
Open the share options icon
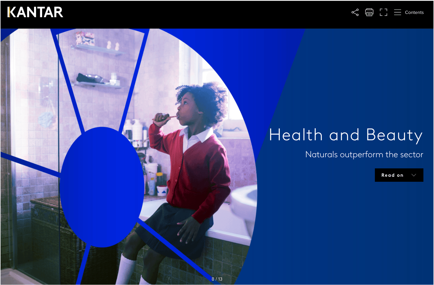click(355, 12)
